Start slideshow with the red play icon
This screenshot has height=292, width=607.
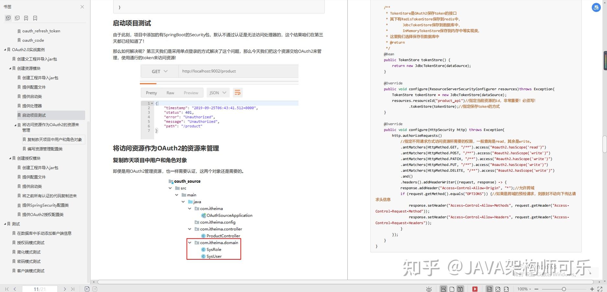[x=475, y=289]
